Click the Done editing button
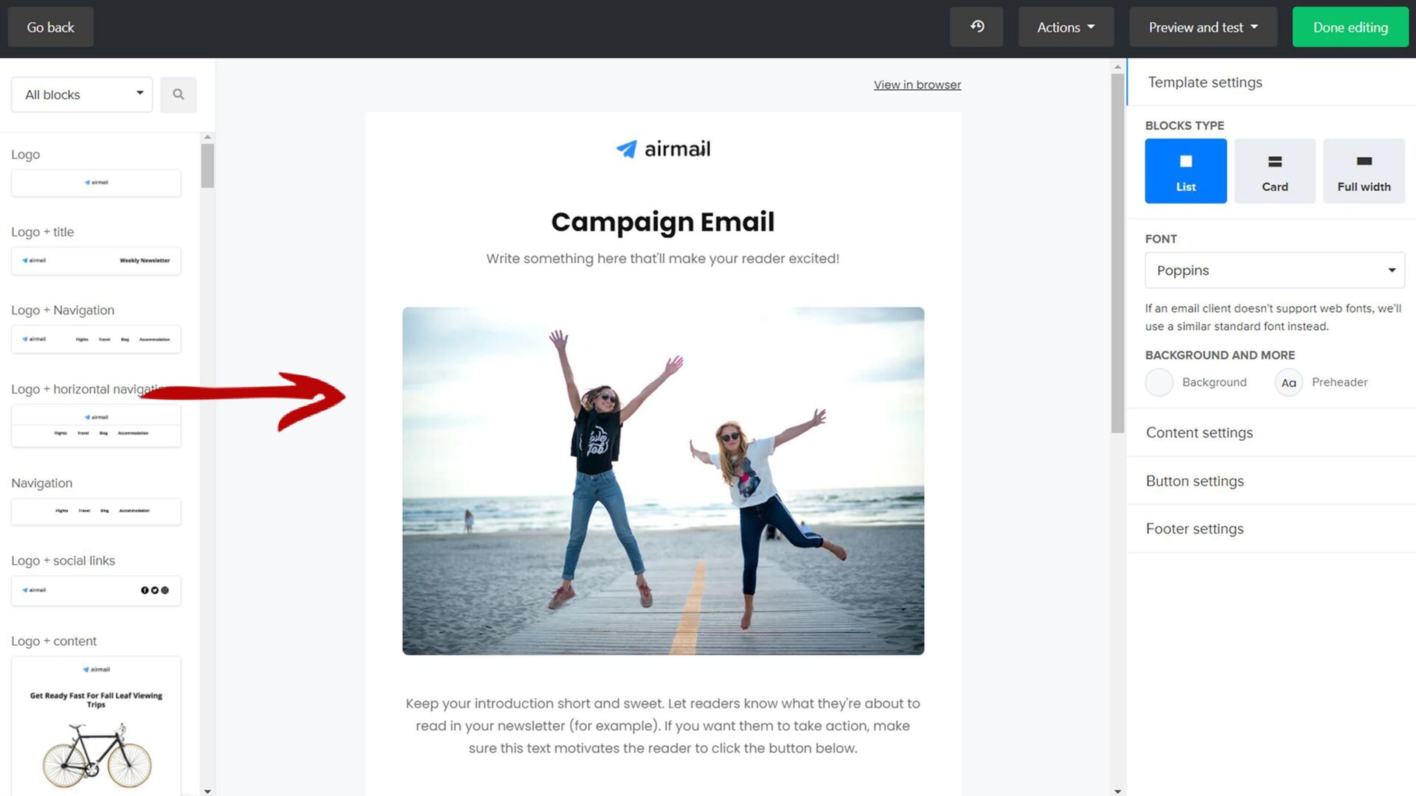This screenshot has width=1416, height=796. [1350, 27]
